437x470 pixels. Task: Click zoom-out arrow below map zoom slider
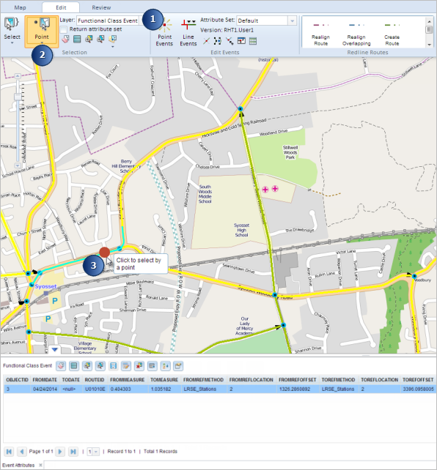(18, 165)
